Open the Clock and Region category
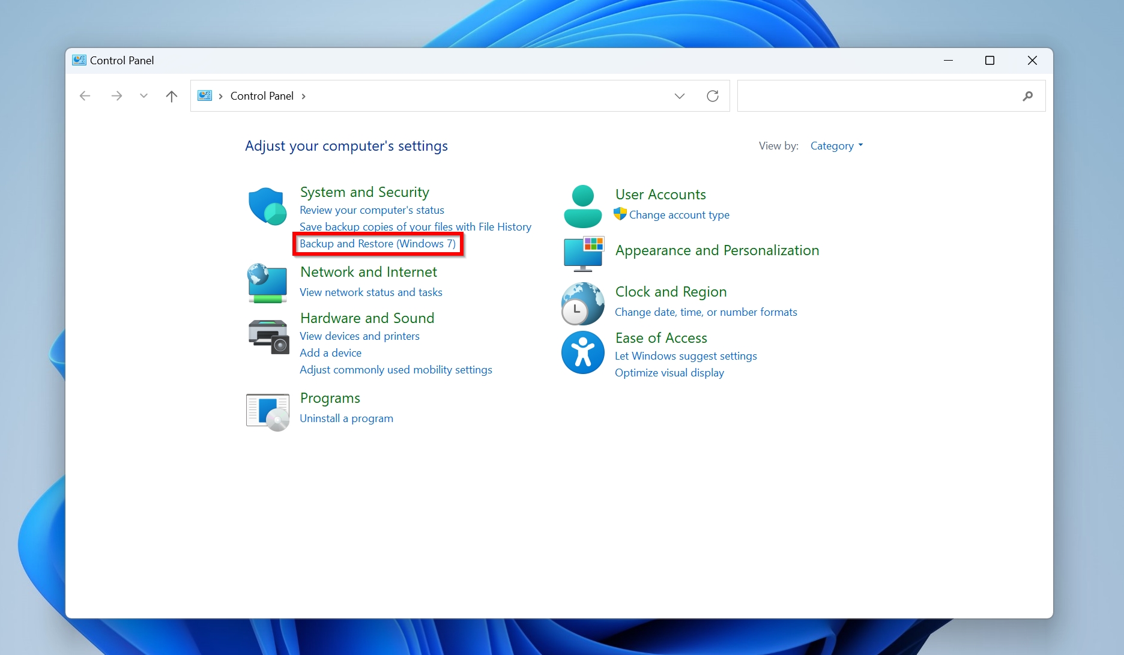The width and height of the screenshot is (1124, 655). (x=671, y=292)
